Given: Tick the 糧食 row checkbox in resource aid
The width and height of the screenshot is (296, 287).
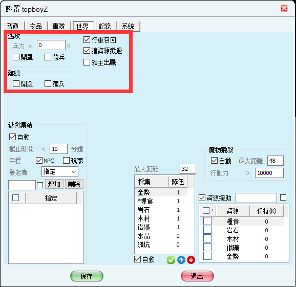Looking at the screenshot, I should point(207,221).
